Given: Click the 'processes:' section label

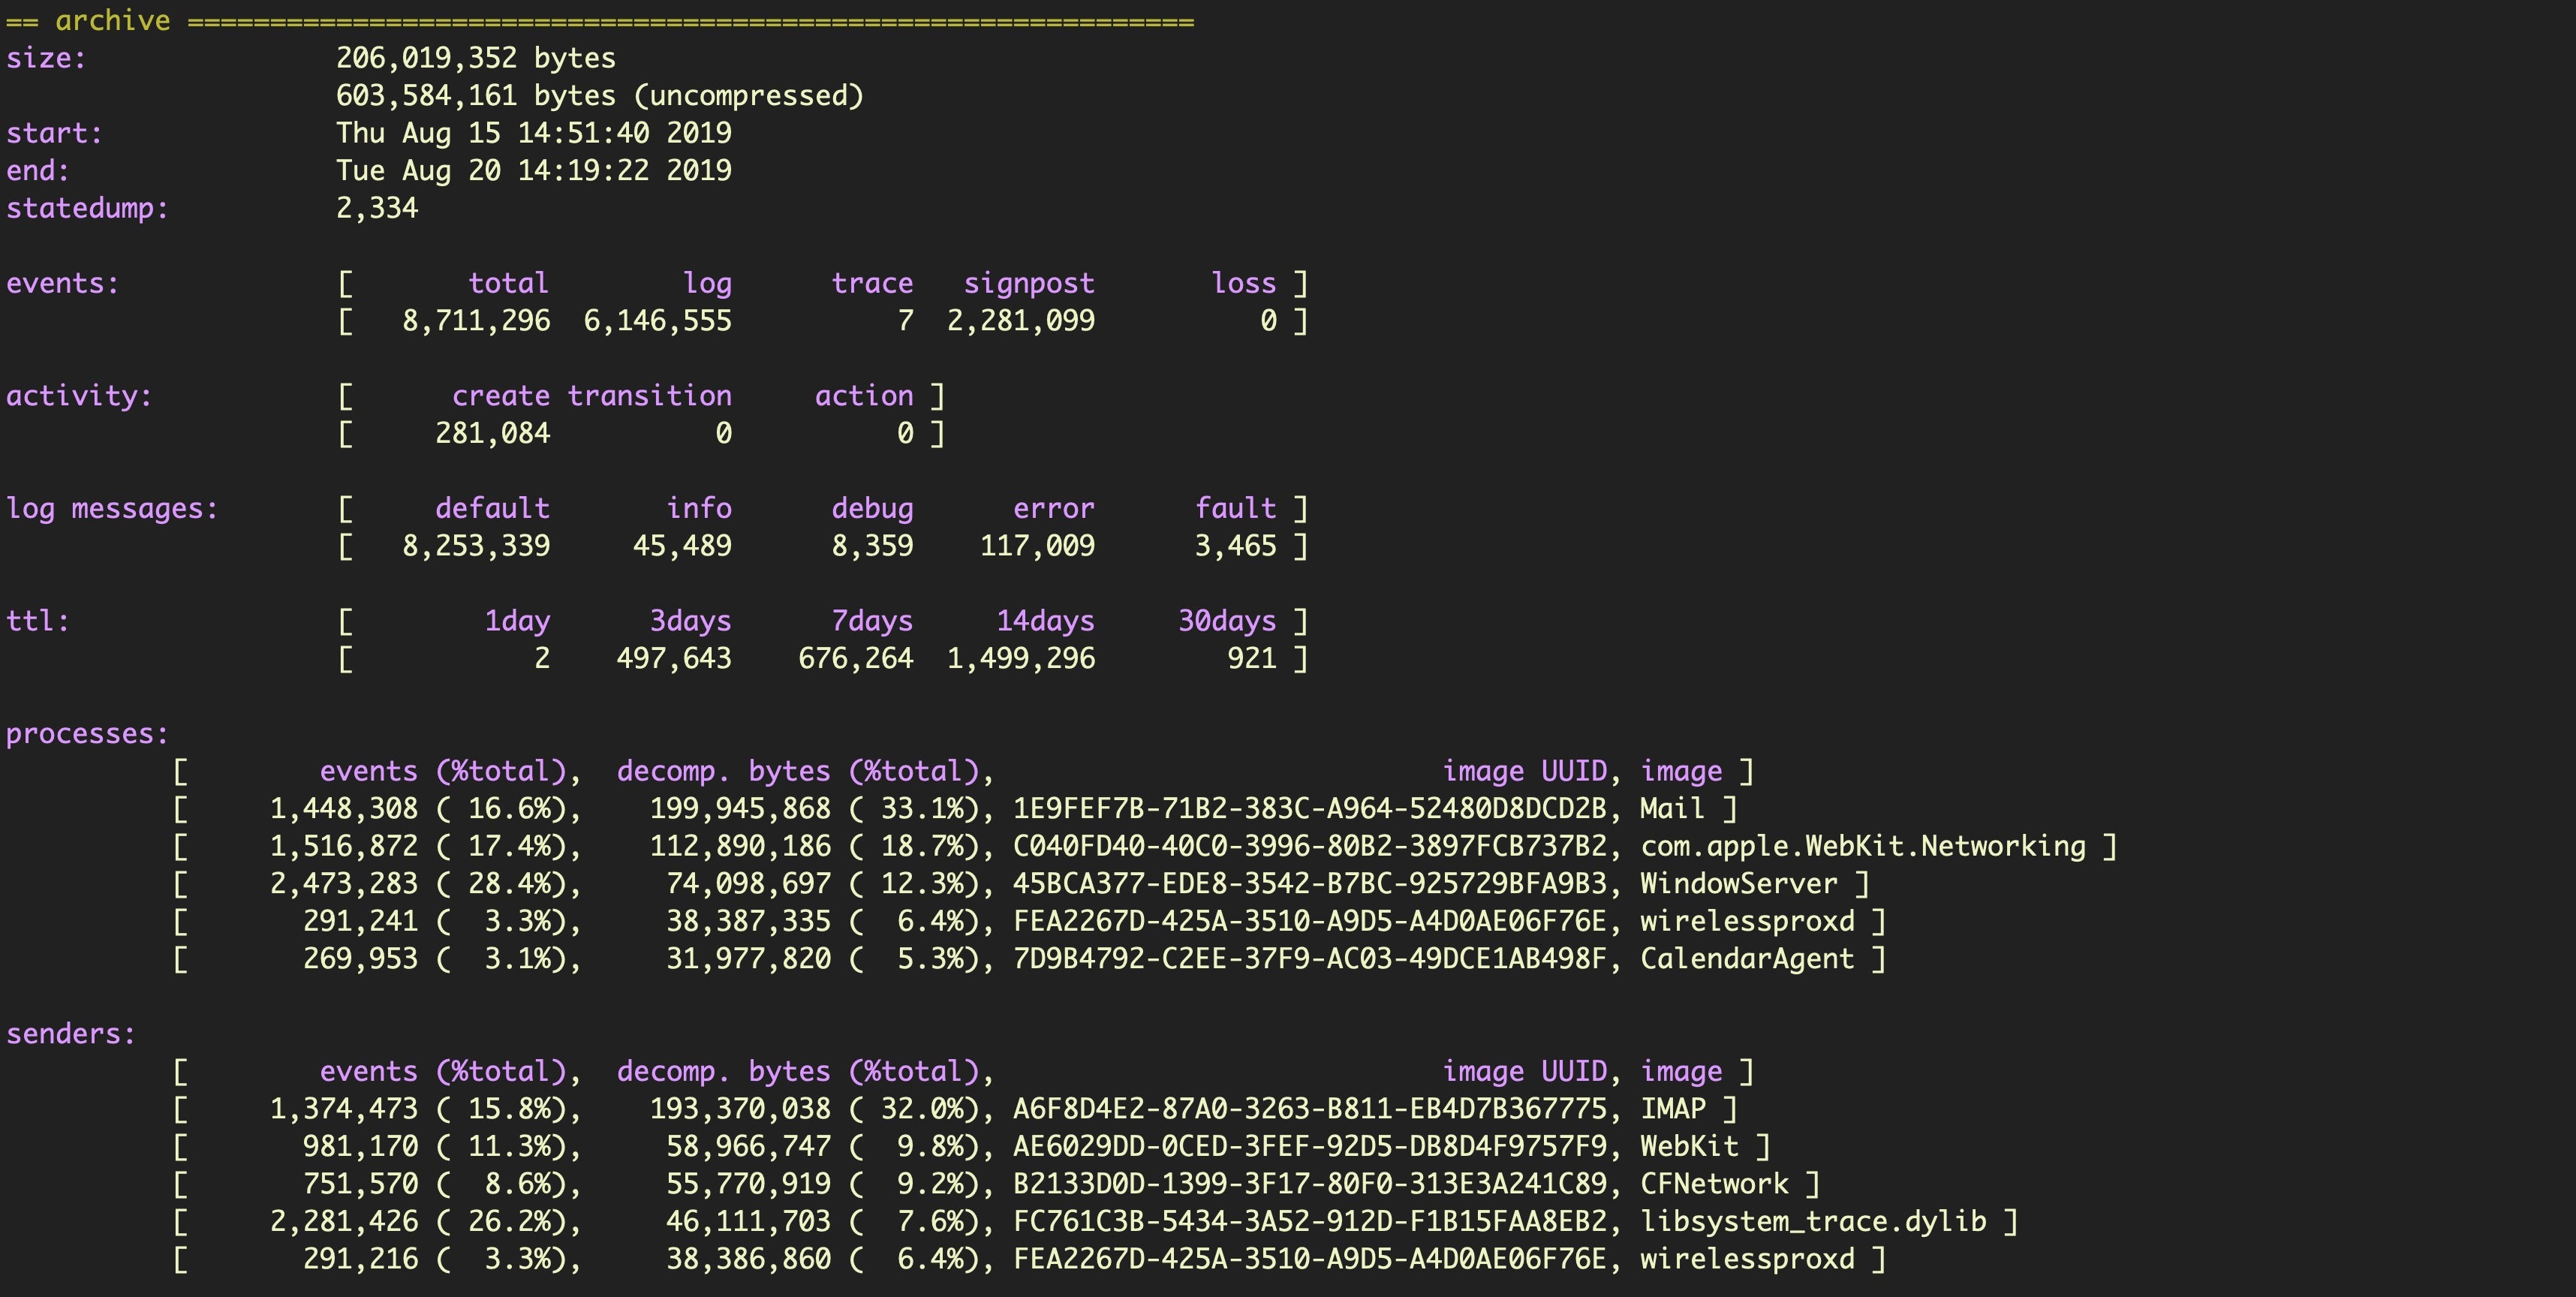Looking at the screenshot, I should (x=87, y=733).
